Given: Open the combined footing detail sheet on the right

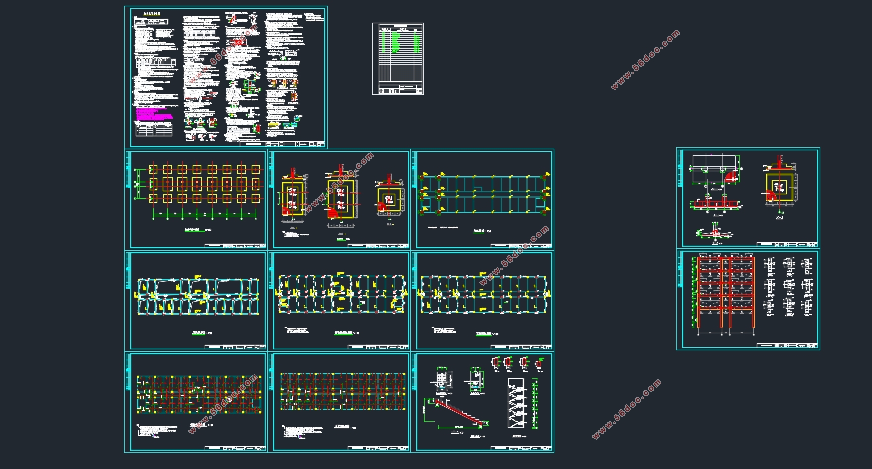Looking at the screenshot, I should (748, 198).
